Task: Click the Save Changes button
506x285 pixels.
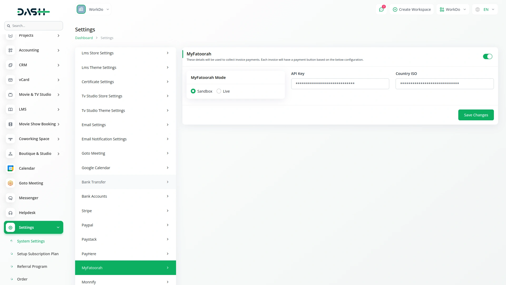Action: (476, 115)
